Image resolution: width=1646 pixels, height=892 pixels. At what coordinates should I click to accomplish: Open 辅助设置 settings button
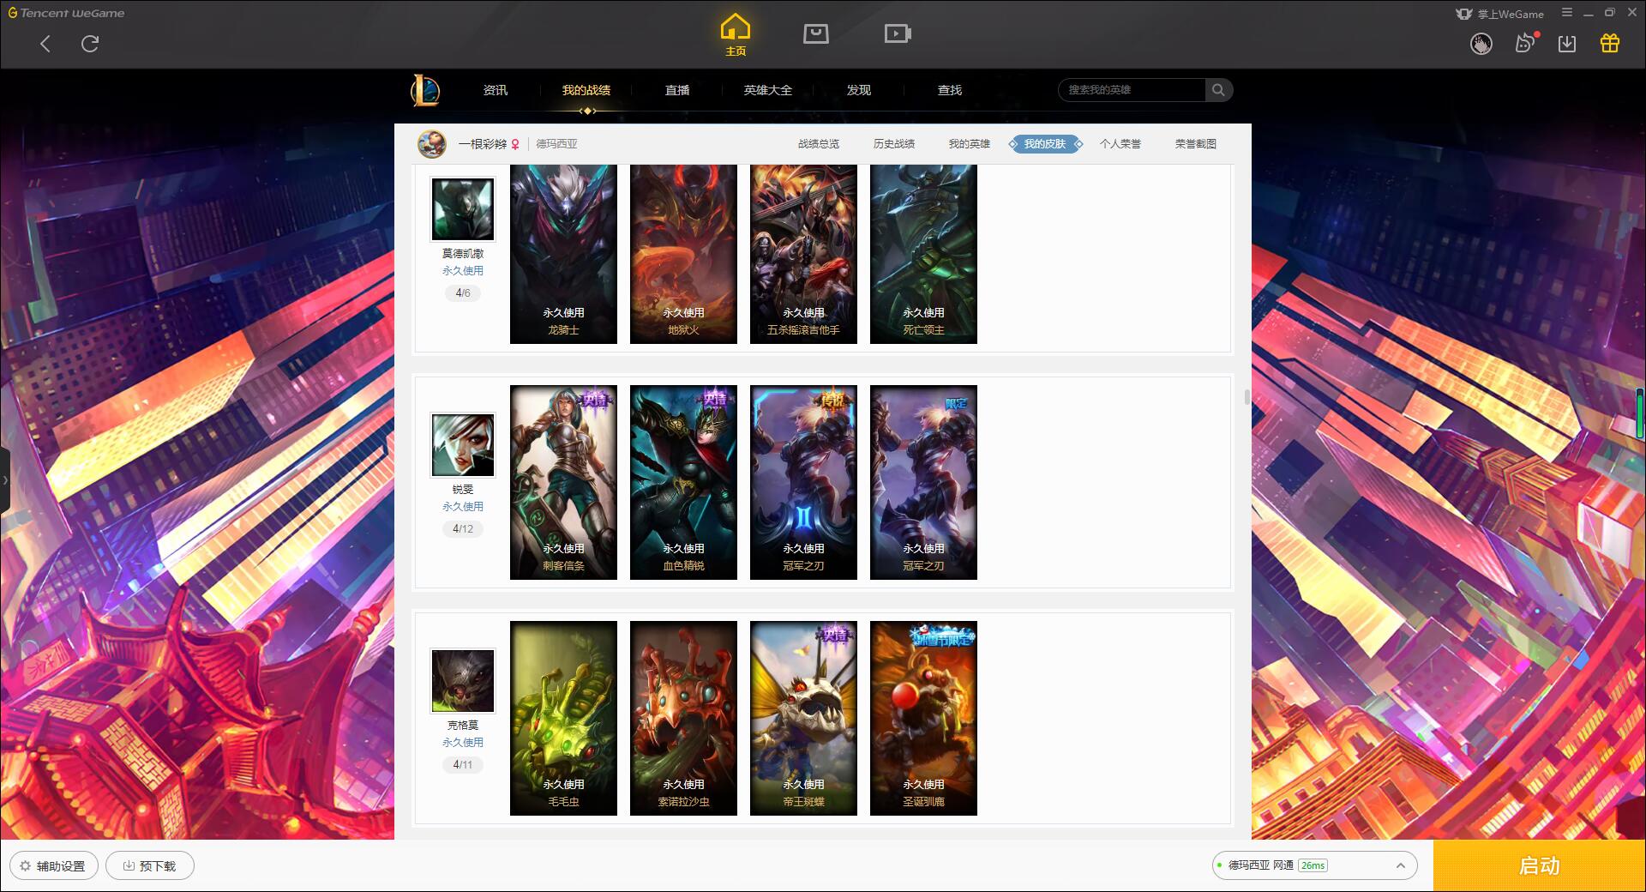tap(53, 866)
